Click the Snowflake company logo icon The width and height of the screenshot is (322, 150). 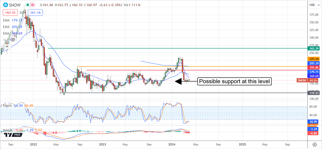click(6, 5)
